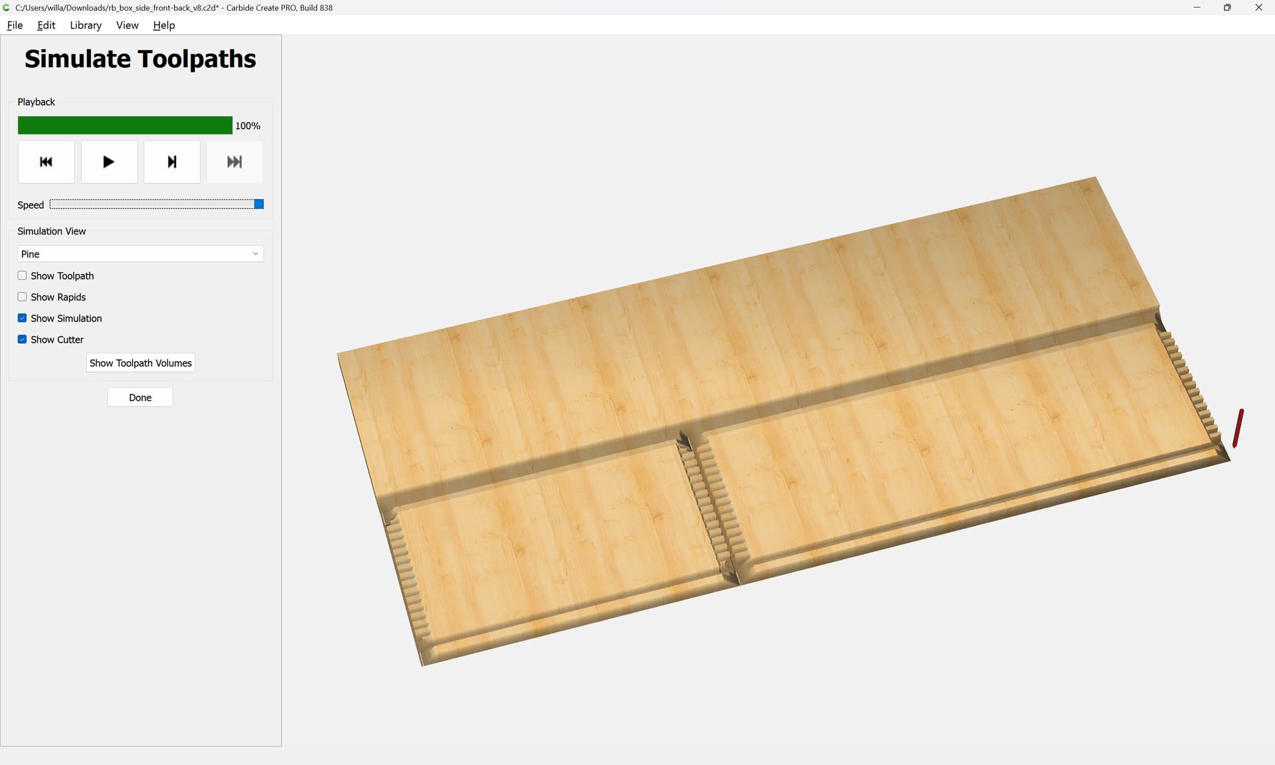
Task: Uncheck the Show Cutter option
Action: point(23,339)
